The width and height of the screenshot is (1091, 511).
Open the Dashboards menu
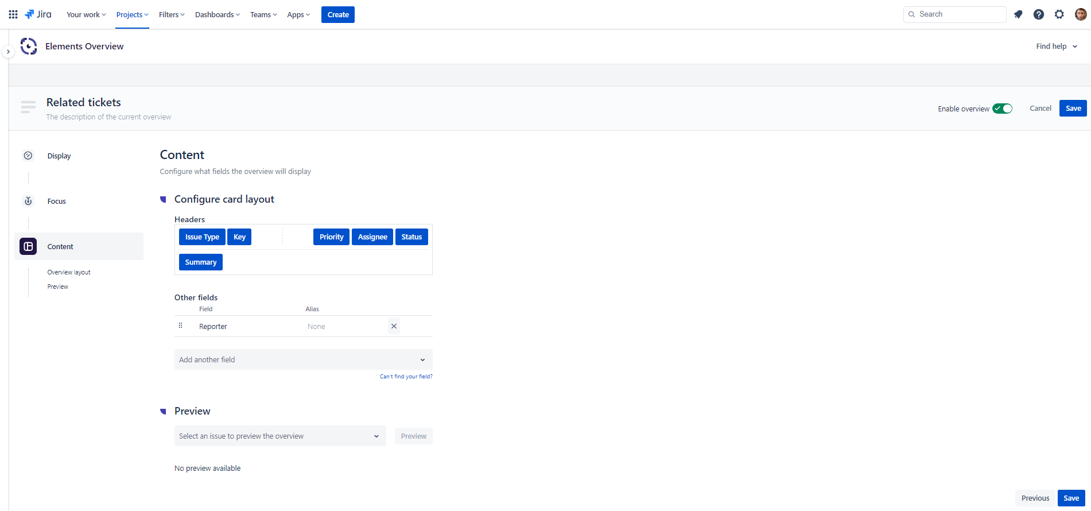pyautogui.click(x=217, y=15)
